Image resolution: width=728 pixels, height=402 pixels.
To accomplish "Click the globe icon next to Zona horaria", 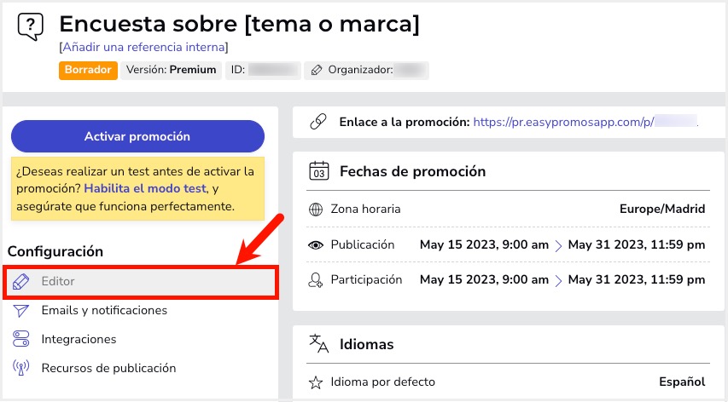I will (316, 210).
